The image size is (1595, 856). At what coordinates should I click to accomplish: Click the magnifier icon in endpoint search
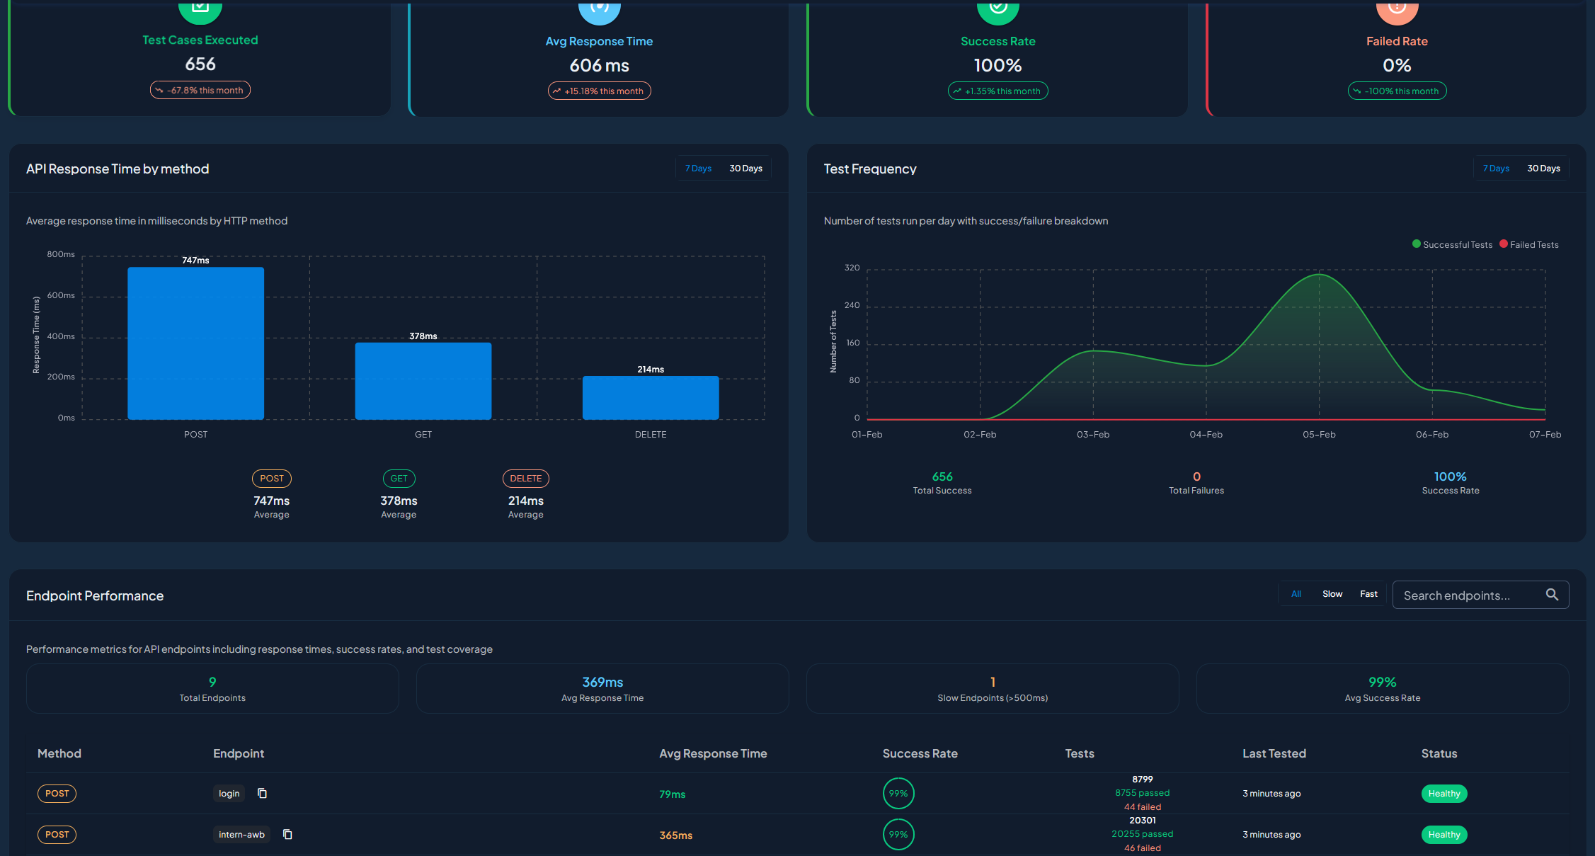tap(1552, 595)
